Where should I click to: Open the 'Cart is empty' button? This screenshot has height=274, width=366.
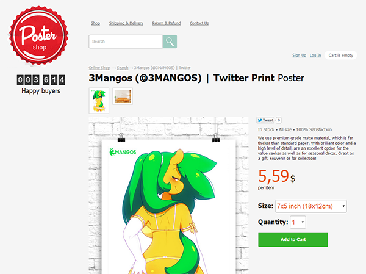click(340, 55)
